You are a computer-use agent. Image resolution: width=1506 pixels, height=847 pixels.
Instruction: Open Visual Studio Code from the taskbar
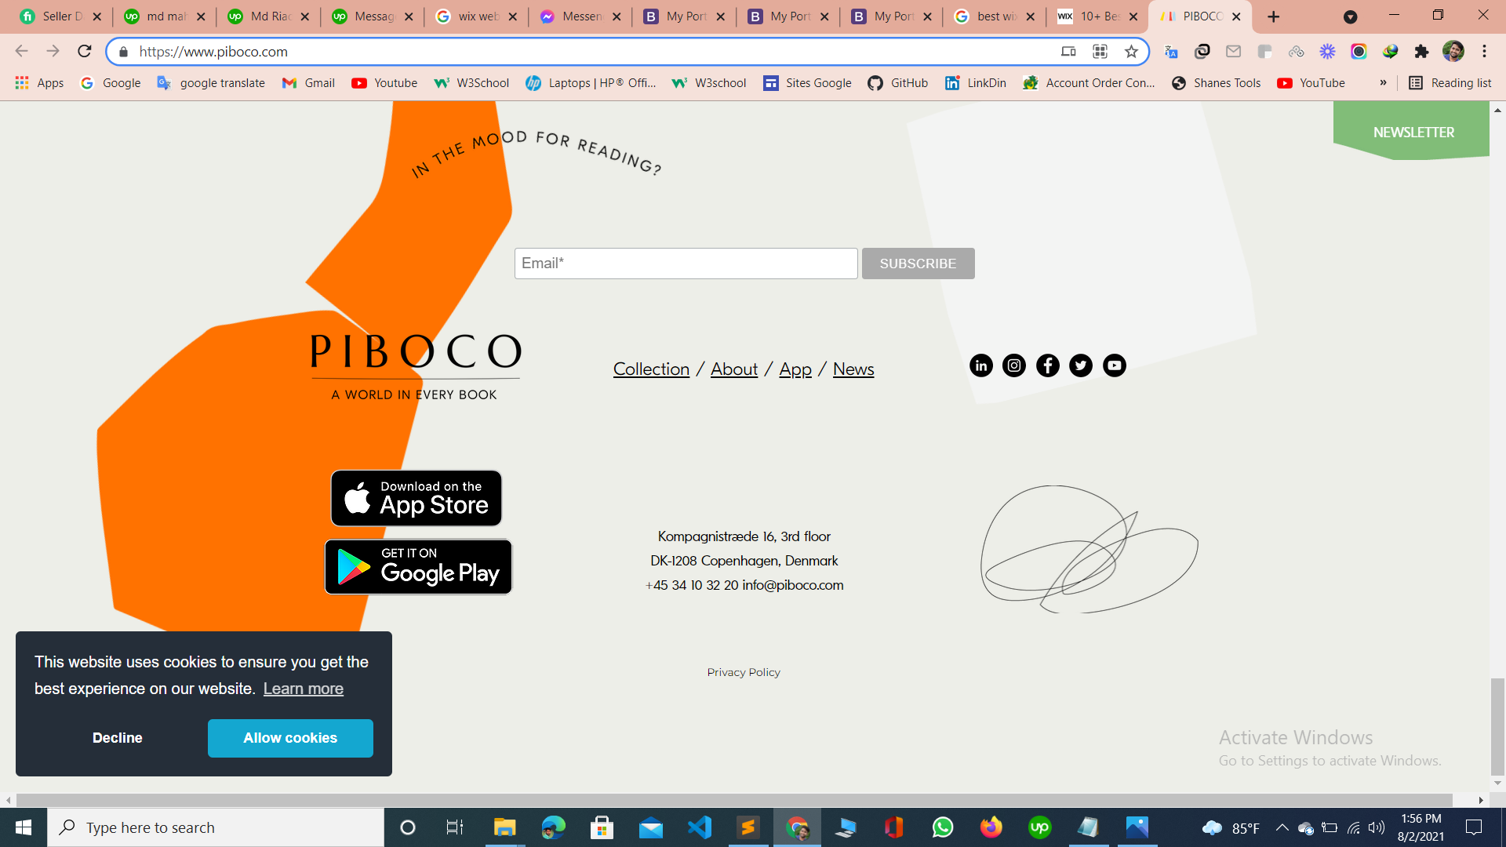pyautogui.click(x=699, y=827)
